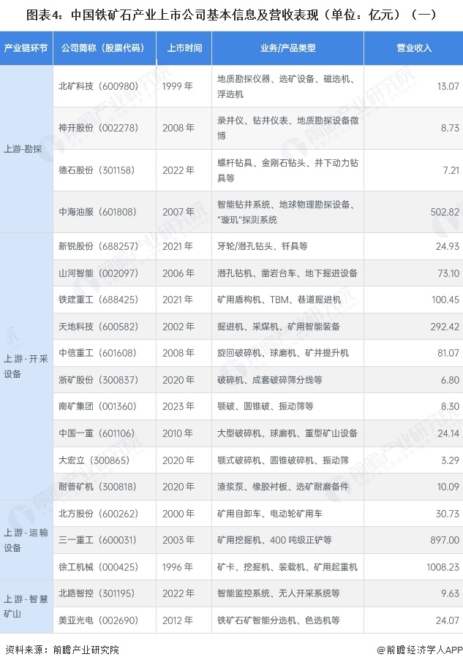The height and width of the screenshot is (665, 463).
Task: Click company 浙矿股份（300837）
Action: click(99, 379)
